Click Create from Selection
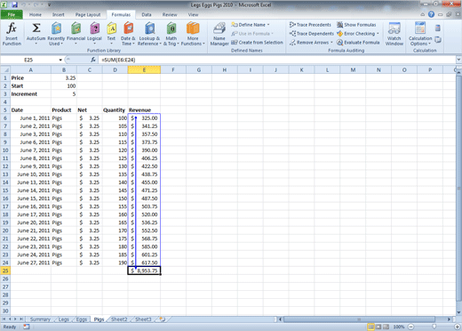The height and width of the screenshot is (331, 462). point(257,43)
